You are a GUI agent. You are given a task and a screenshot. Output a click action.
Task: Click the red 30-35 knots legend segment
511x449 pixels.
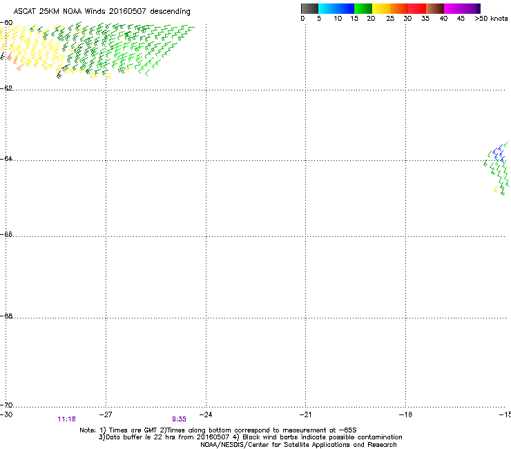coord(417,8)
